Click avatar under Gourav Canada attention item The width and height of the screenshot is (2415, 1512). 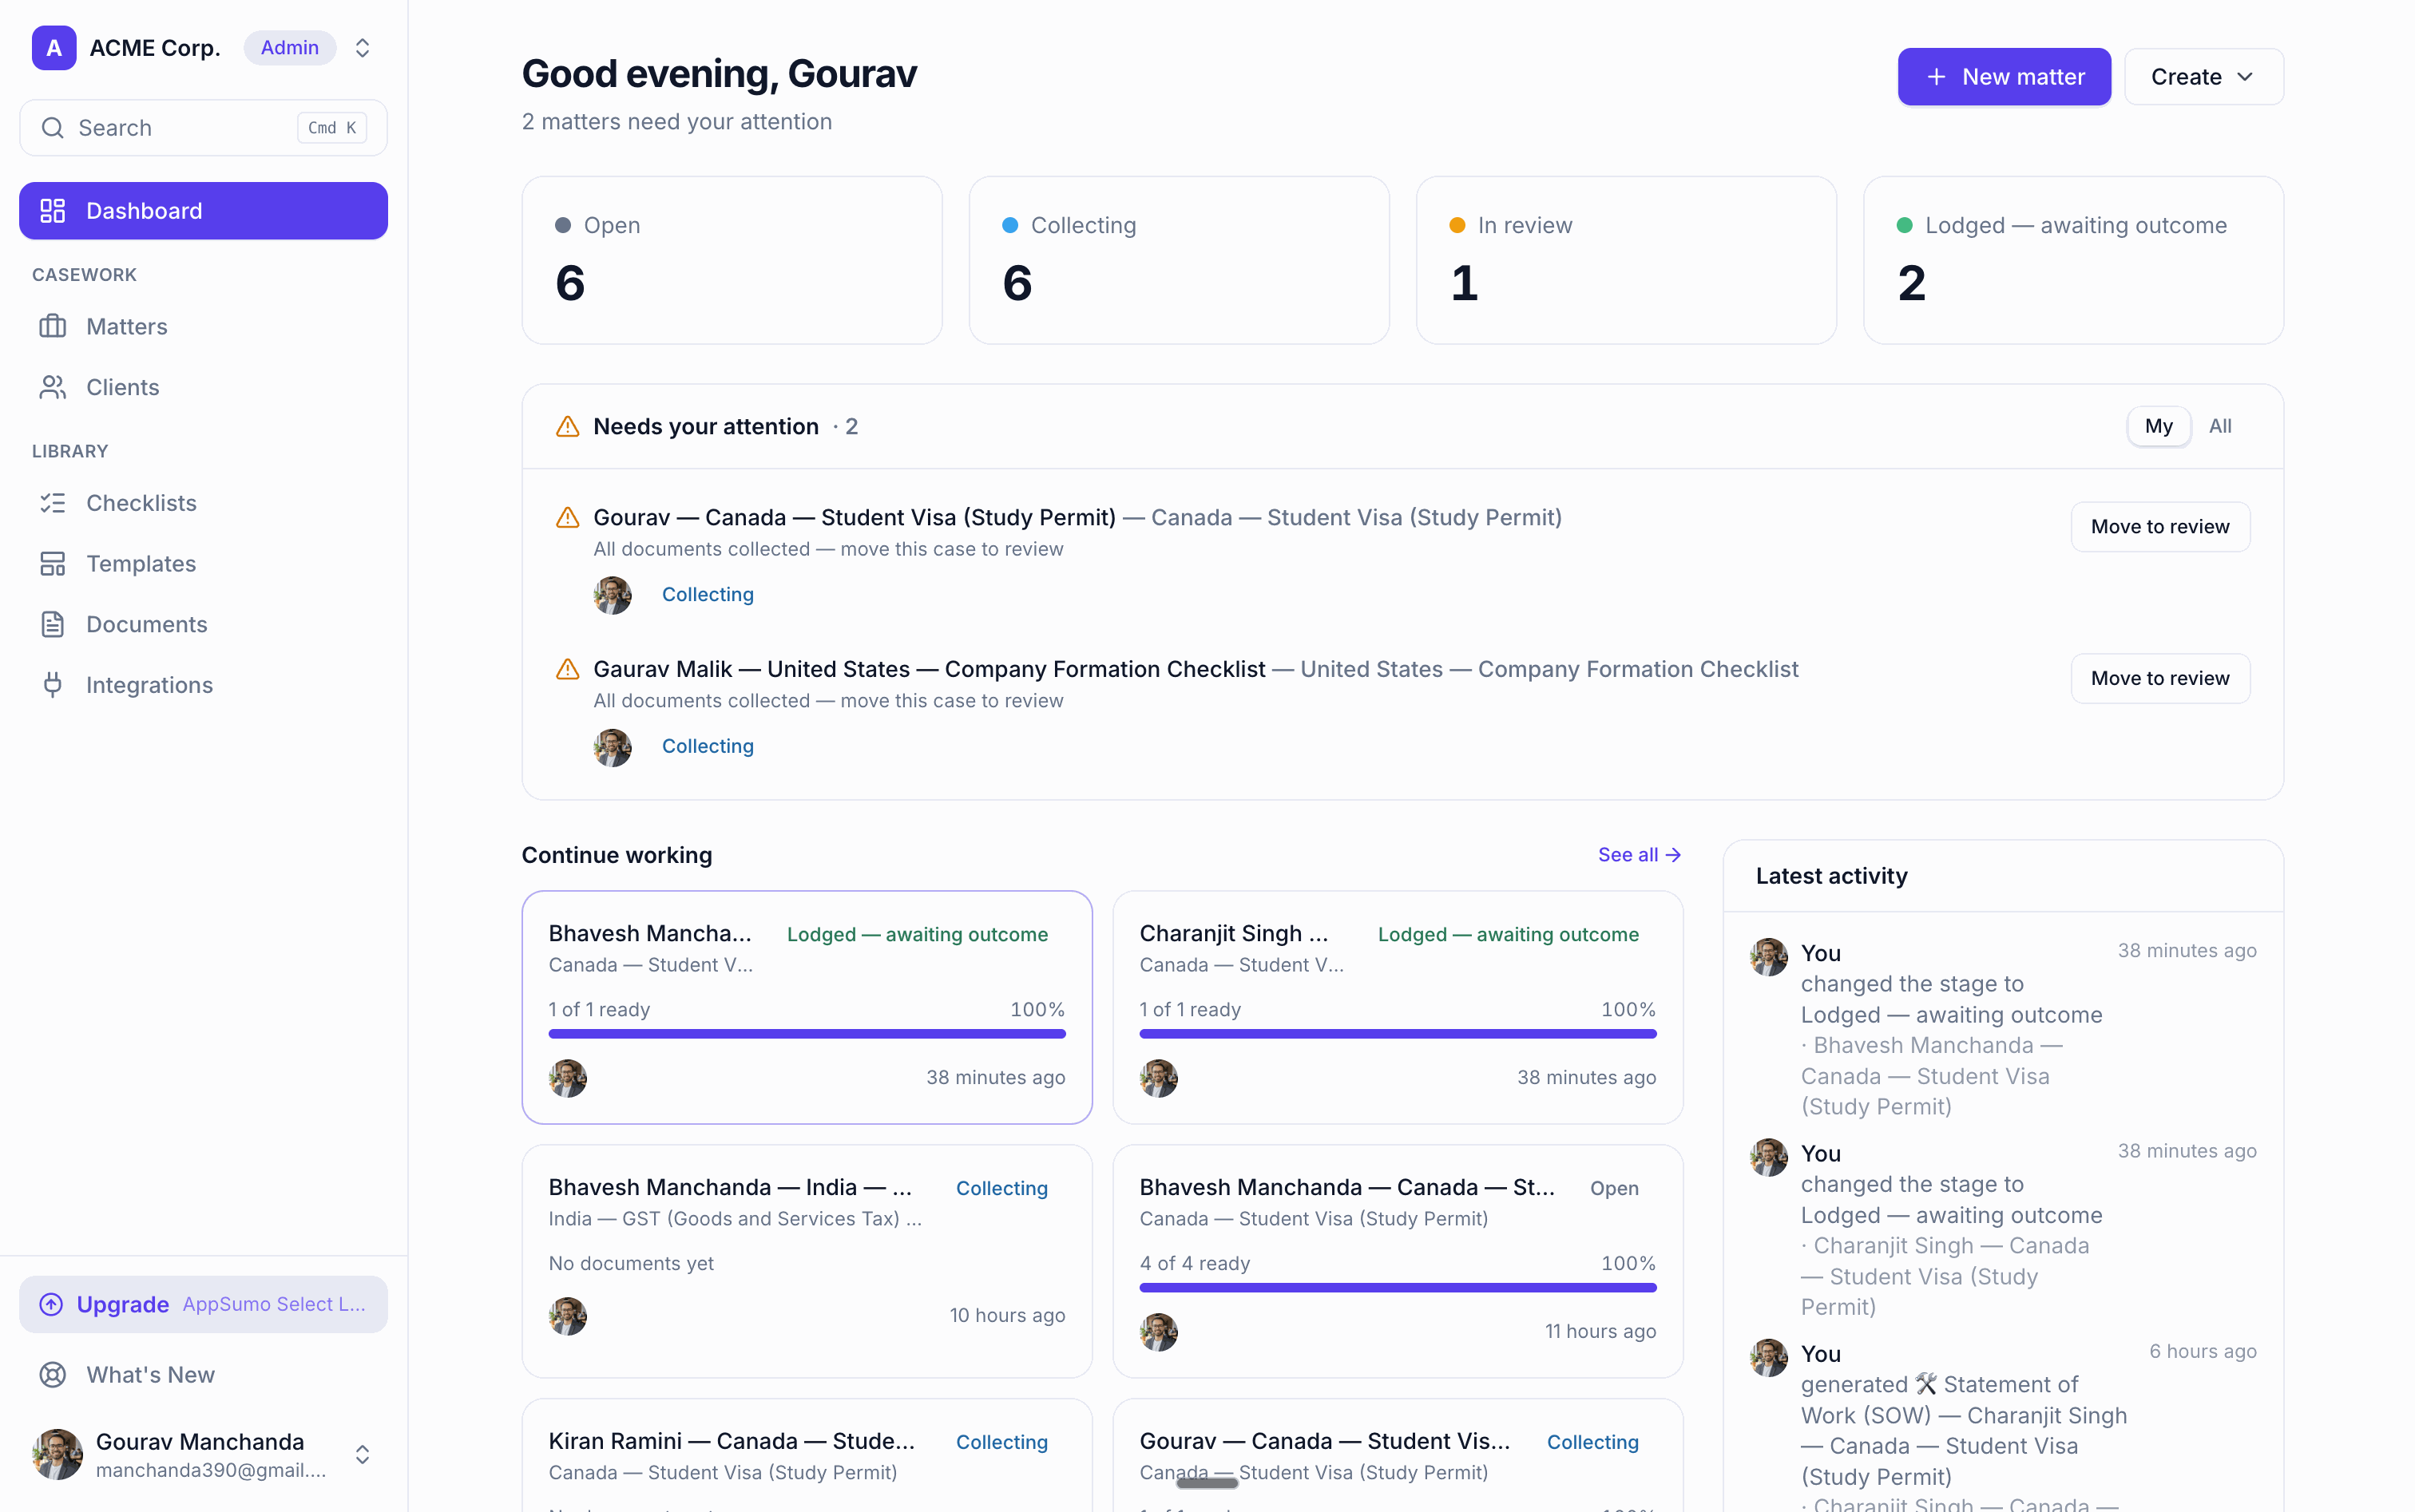click(x=613, y=596)
